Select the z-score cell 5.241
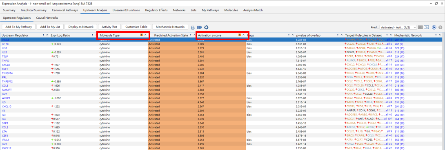 tap(200, 69)
